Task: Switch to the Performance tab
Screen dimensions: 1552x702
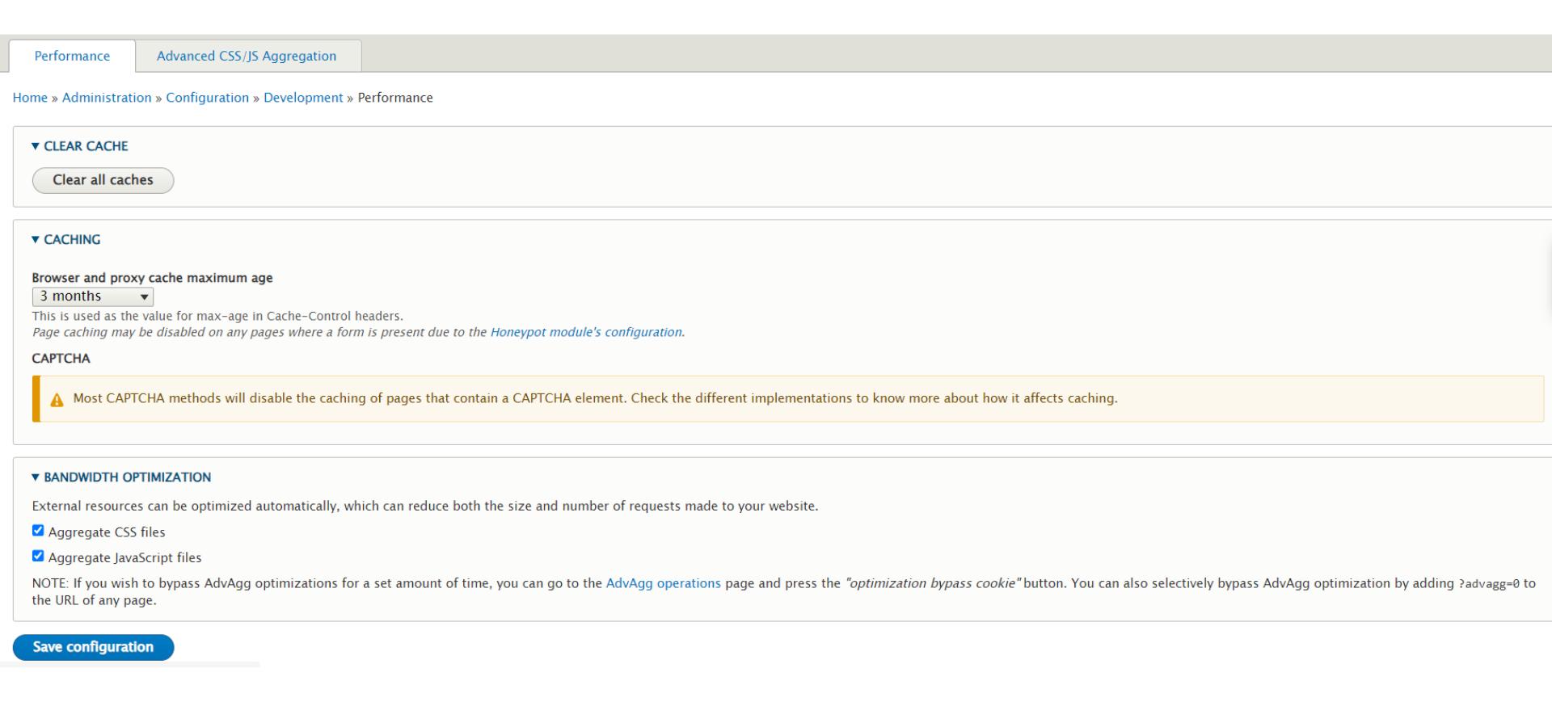Action: click(72, 56)
